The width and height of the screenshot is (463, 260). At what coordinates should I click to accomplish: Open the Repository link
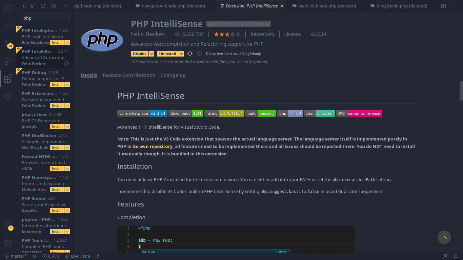(262, 34)
